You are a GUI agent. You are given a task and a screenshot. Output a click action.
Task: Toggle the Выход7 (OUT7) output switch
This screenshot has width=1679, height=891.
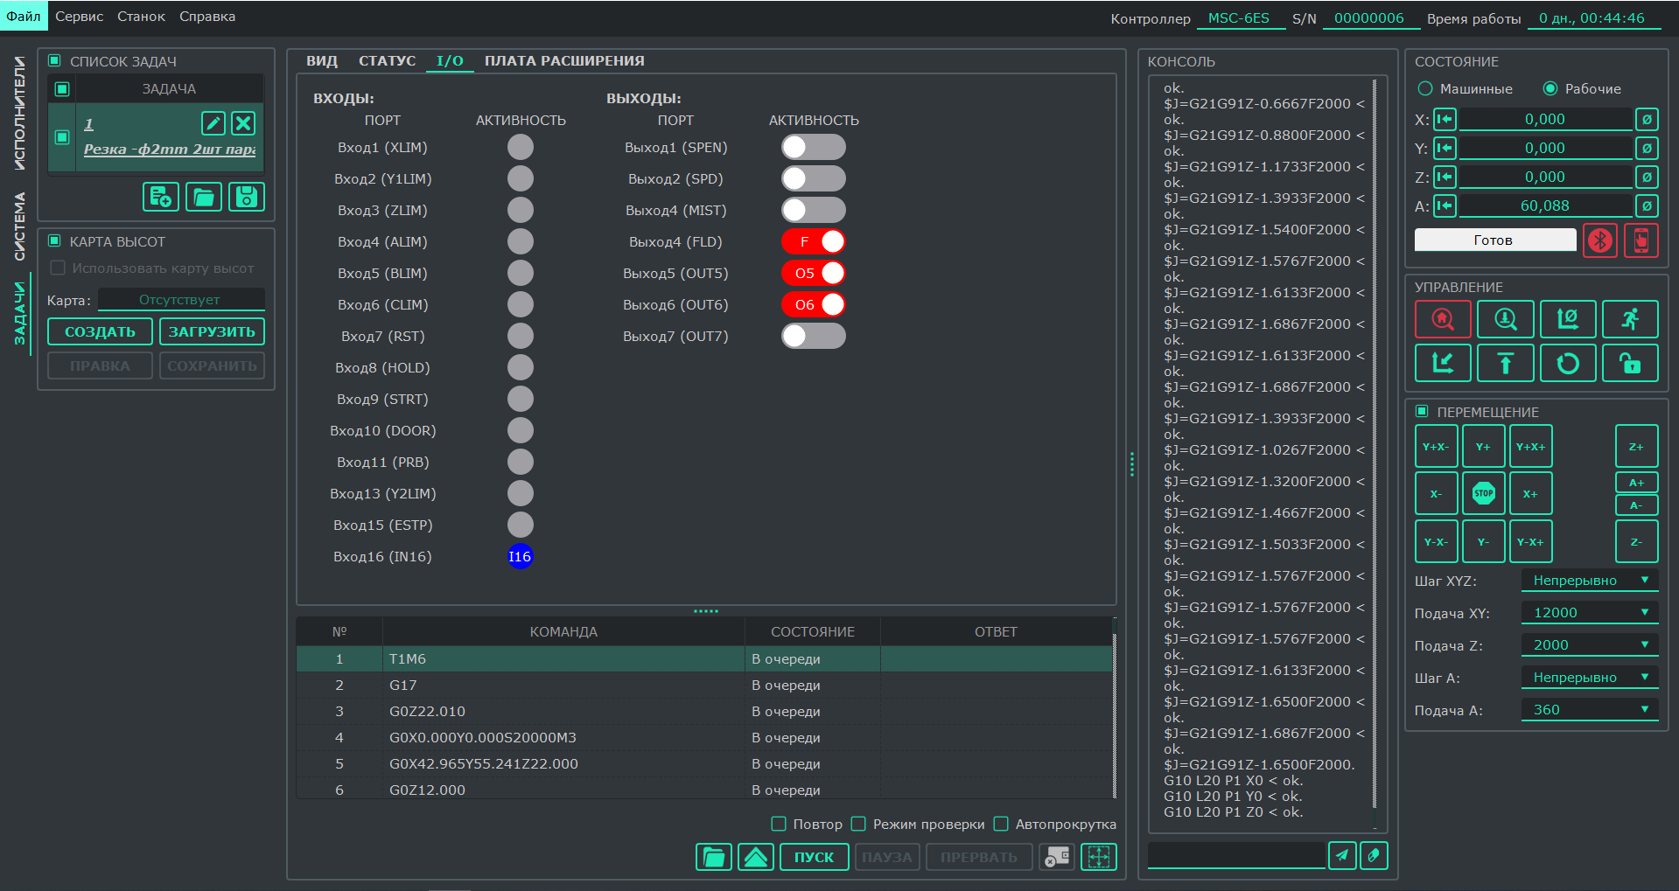click(x=814, y=336)
